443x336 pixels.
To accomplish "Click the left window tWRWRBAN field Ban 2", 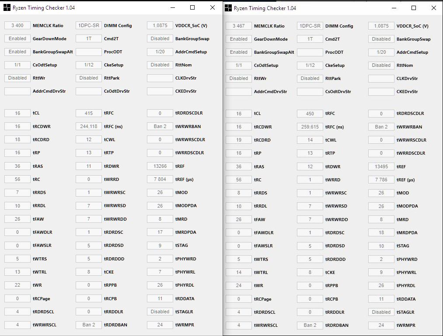I will coord(160,127).
